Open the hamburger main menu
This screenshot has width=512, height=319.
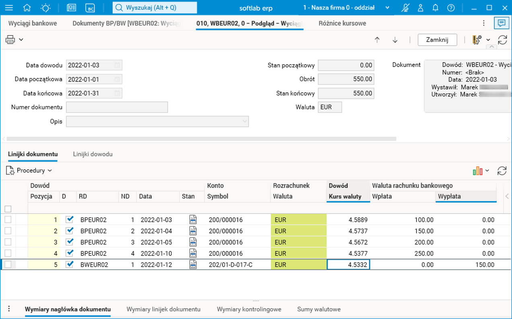pyautogui.click(x=8, y=8)
